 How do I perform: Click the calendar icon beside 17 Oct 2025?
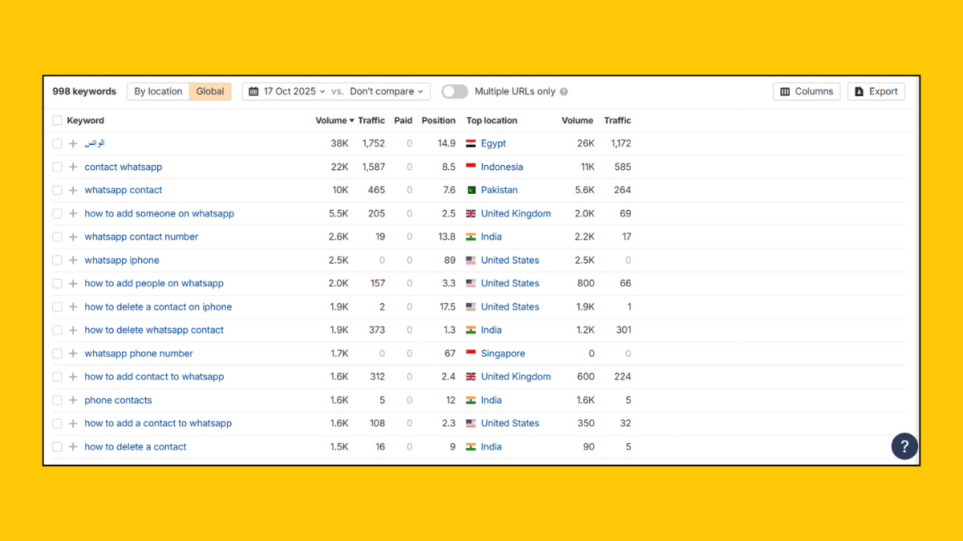(253, 91)
